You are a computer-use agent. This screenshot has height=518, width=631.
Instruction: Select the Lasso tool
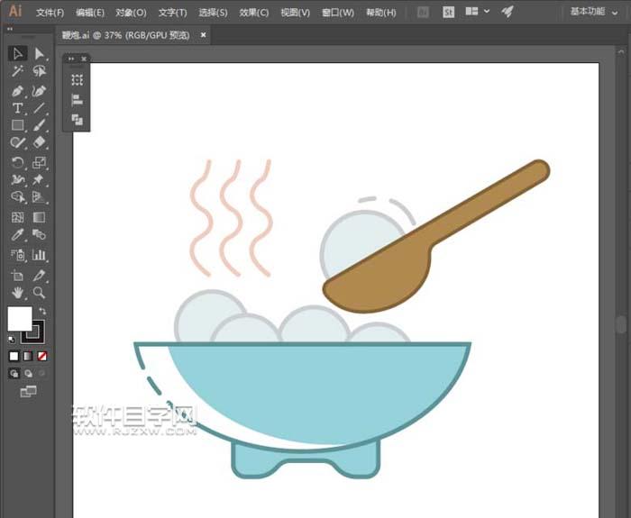39,71
